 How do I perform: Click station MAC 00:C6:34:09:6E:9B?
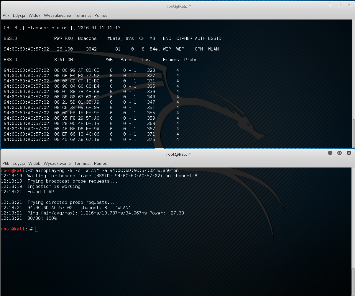[x=77, y=108]
